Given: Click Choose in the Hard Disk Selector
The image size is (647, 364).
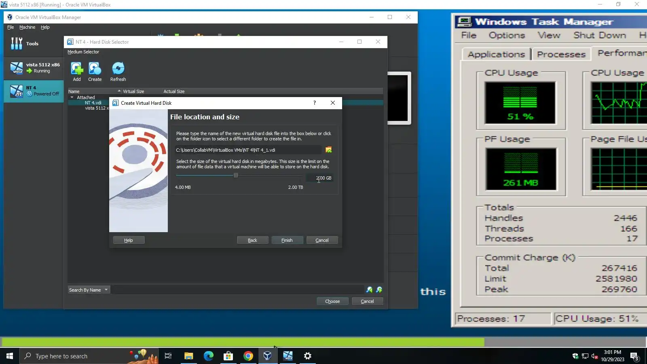Looking at the screenshot, I should pyautogui.click(x=332, y=301).
